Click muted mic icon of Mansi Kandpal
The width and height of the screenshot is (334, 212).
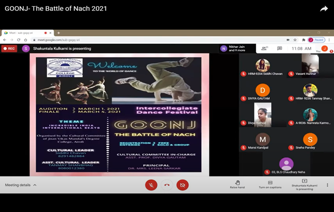(243, 148)
